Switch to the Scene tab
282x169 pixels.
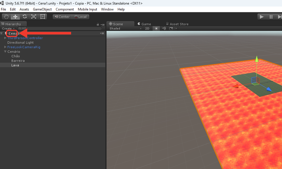(120, 24)
